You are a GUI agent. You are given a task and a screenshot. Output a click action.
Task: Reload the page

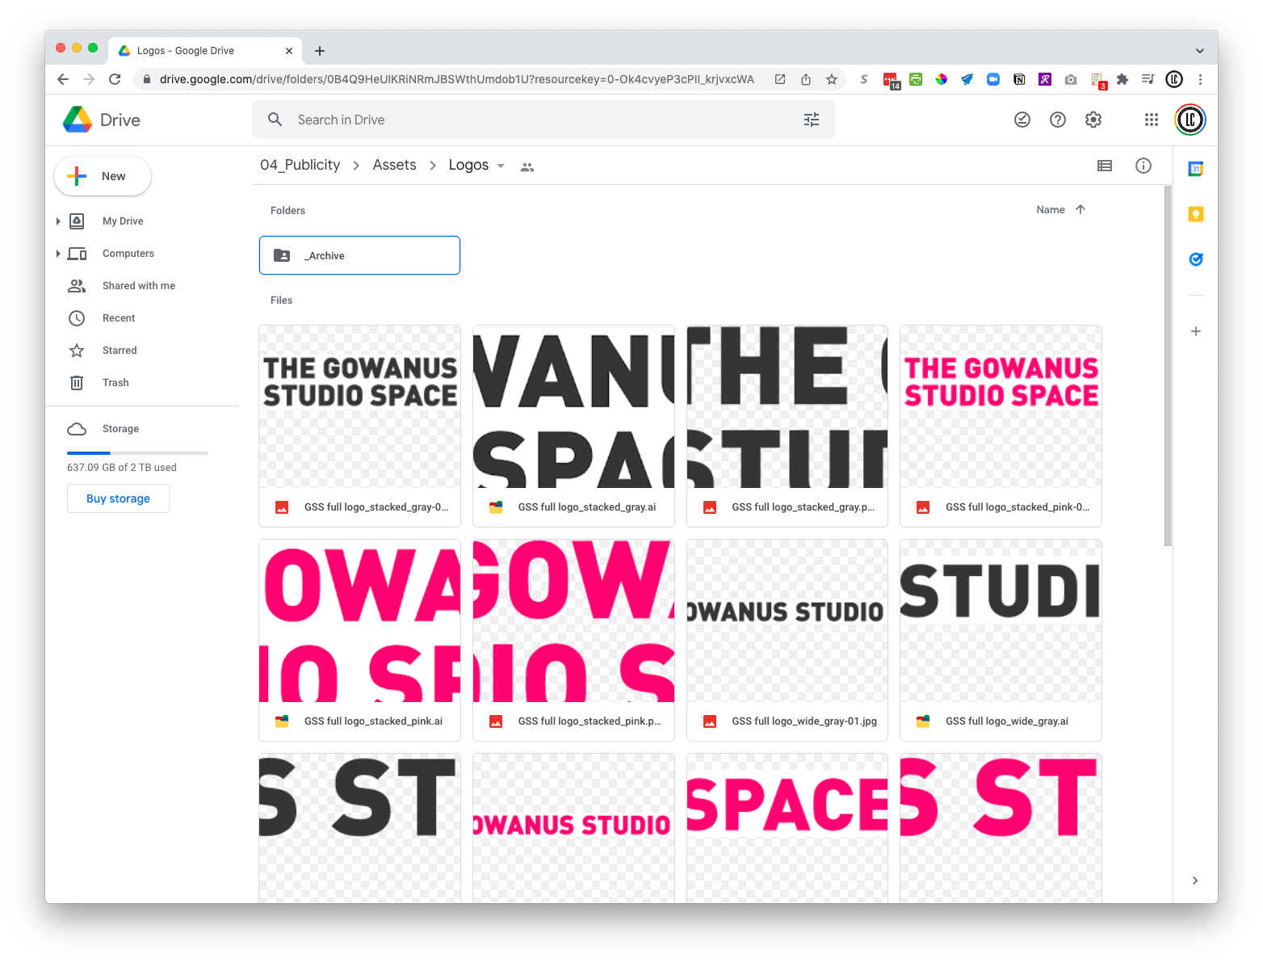point(115,79)
